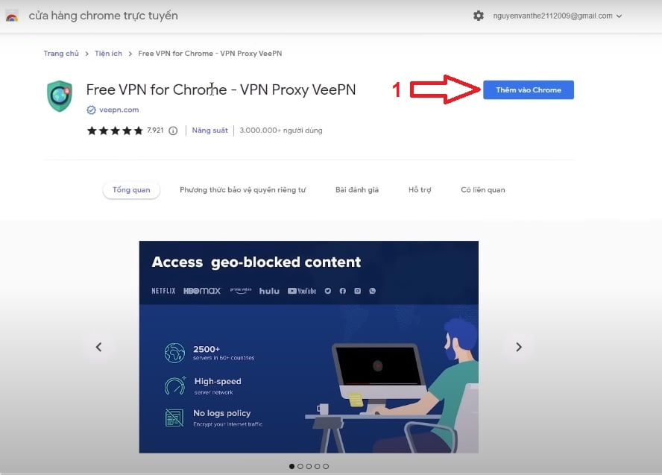The image size is (662, 475).
Task: Open the veepn.com publisher link
Action: point(119,110)
